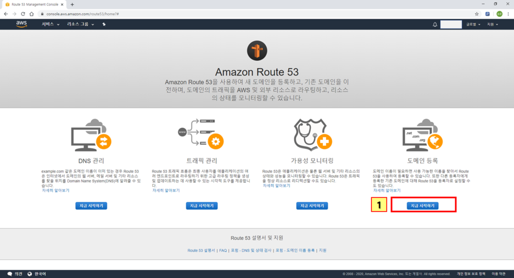Click the AWS logo home icon
Viewport: 514px width, 278px height.
[x=21, y=24]
